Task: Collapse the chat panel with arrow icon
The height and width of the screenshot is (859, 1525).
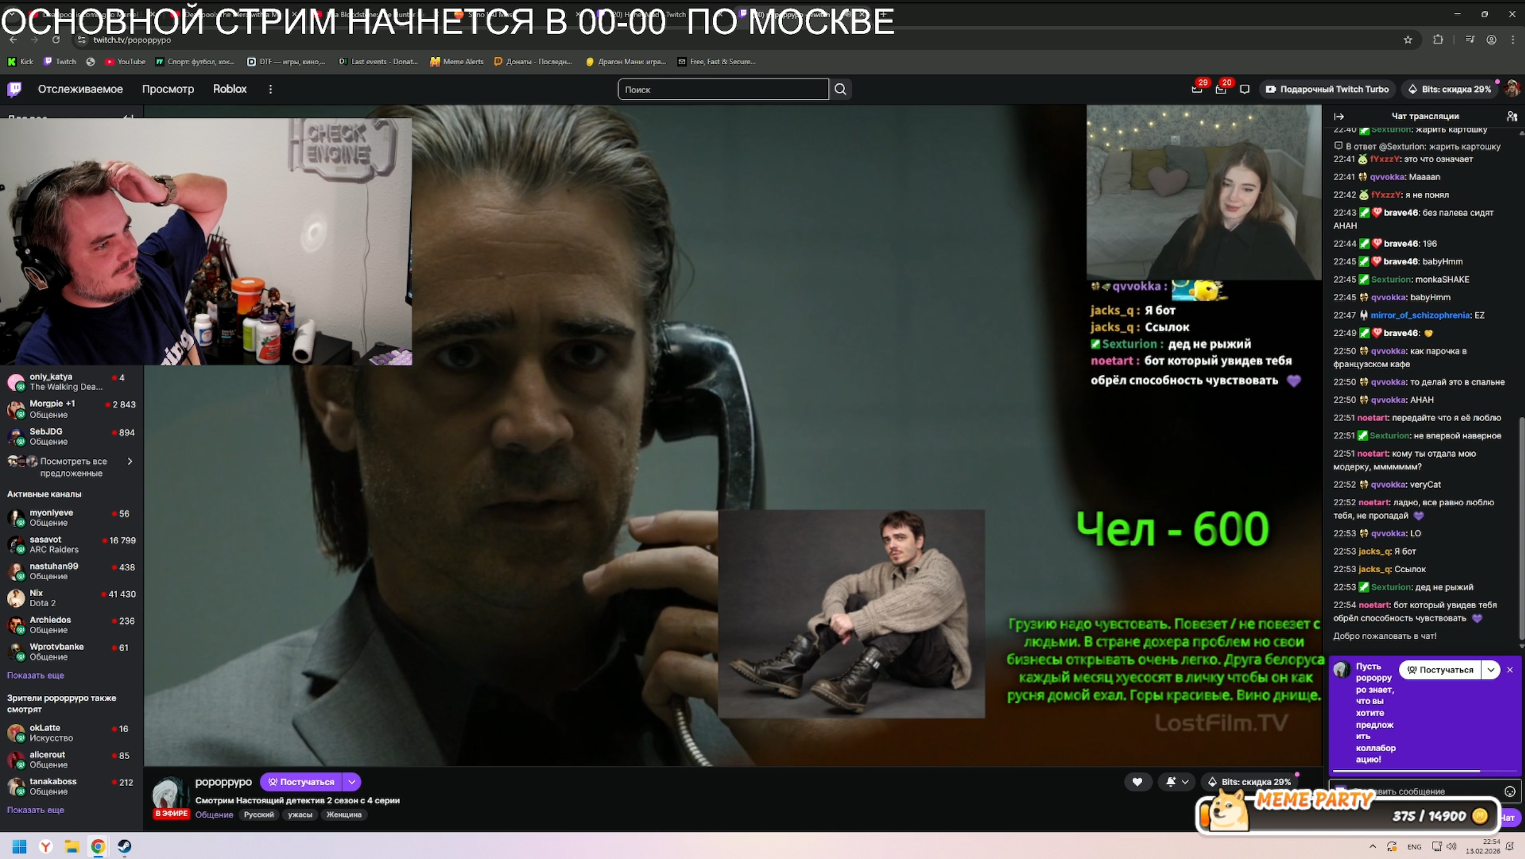Action: tap(1339, 116)
